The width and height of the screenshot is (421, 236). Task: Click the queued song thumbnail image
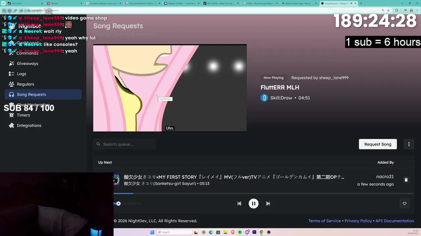(x=116, y=180)
